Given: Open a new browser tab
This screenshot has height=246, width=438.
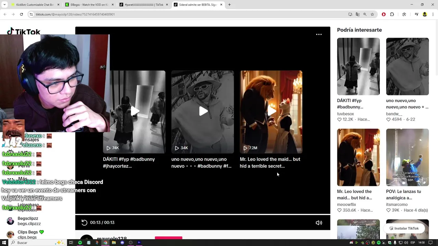Looking at the screenshot, I should 229,5.
